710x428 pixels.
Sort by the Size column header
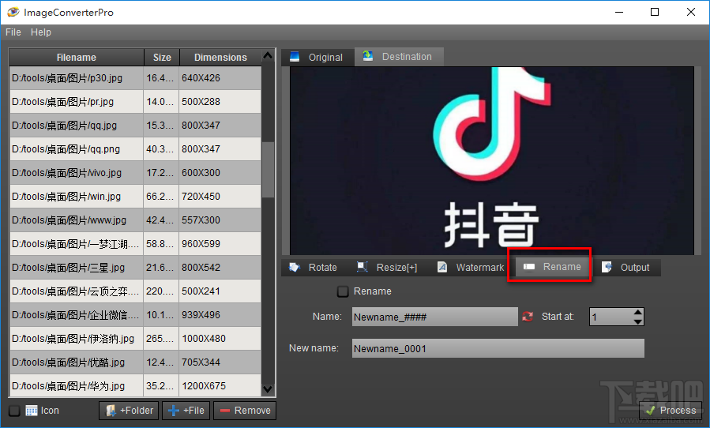tap(162, 58)
